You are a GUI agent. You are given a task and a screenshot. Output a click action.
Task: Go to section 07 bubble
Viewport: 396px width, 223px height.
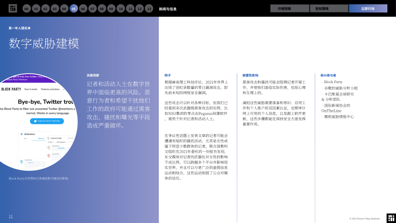click(x=93, y=9)
